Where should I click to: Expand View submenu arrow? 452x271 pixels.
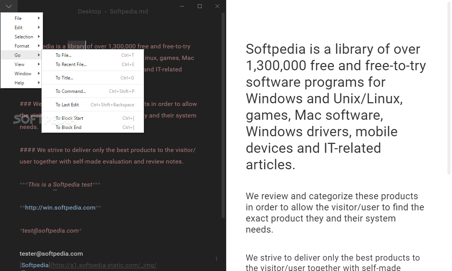tap(39, 64)
